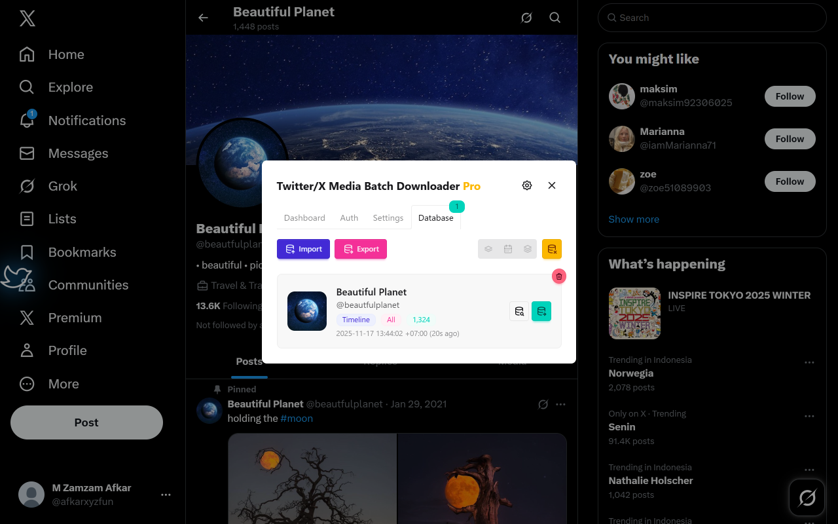838x524 pixels.
Task: Toggle multi-layer view mode in the database toolbar
Action: coord(527,249)
